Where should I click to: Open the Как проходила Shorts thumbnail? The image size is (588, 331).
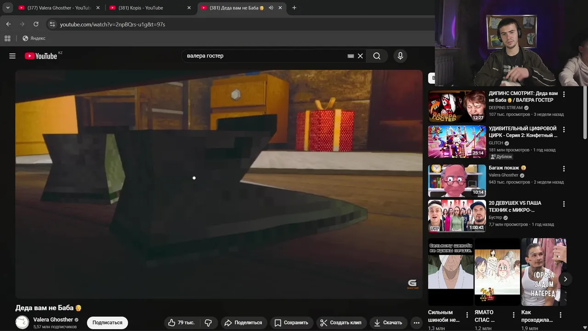(544, 272)
